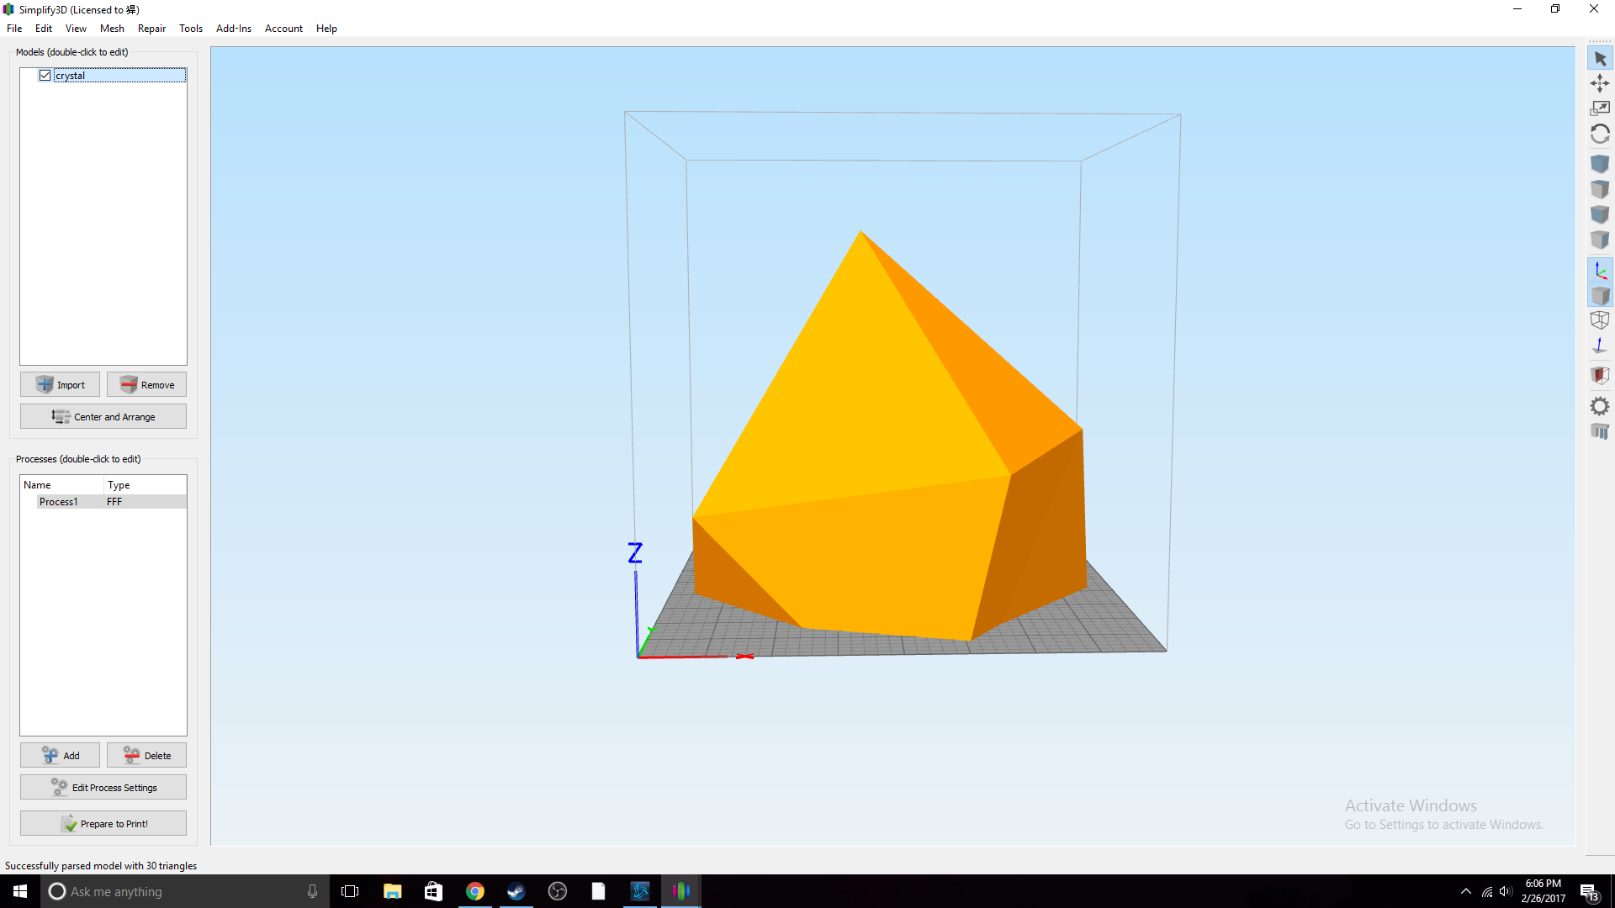This screenshot has height=908, width=1615.
Task: Toggle surface normals display
Action: pos(1600,346)
